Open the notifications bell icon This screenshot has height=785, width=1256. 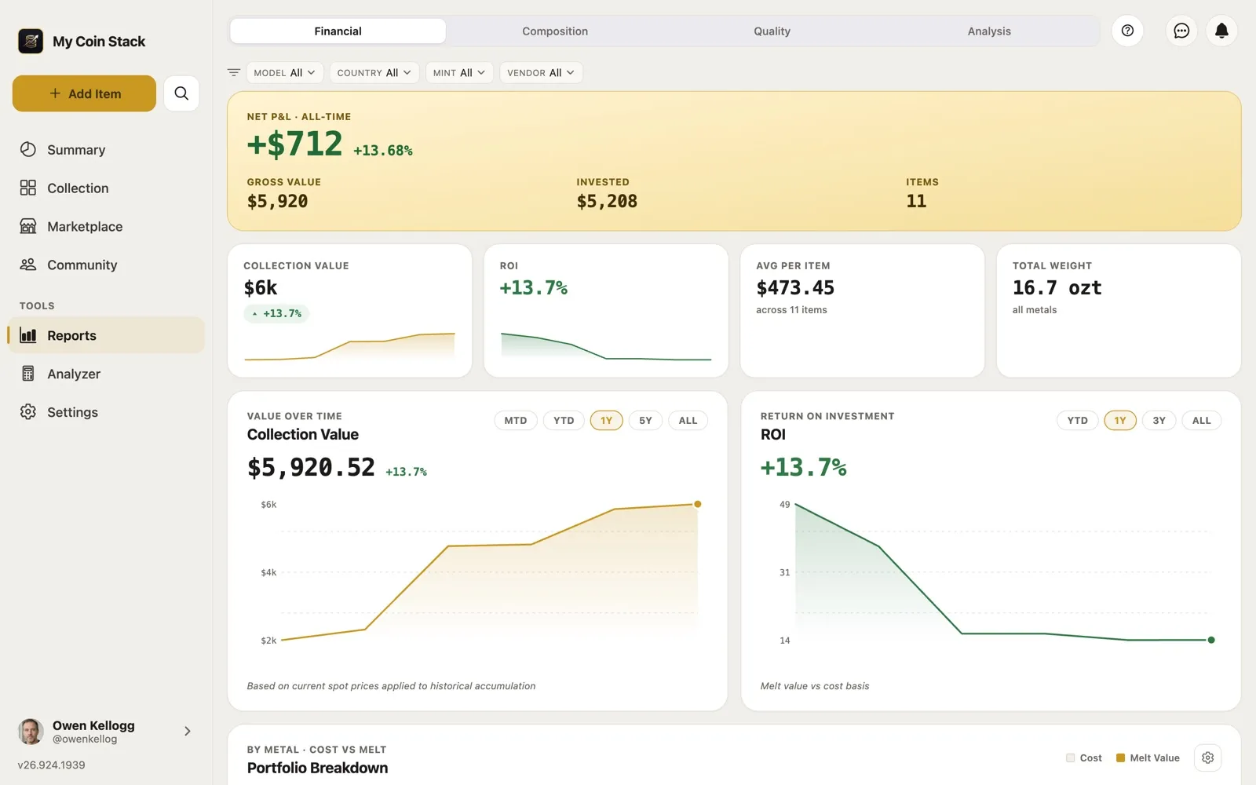1221,31
